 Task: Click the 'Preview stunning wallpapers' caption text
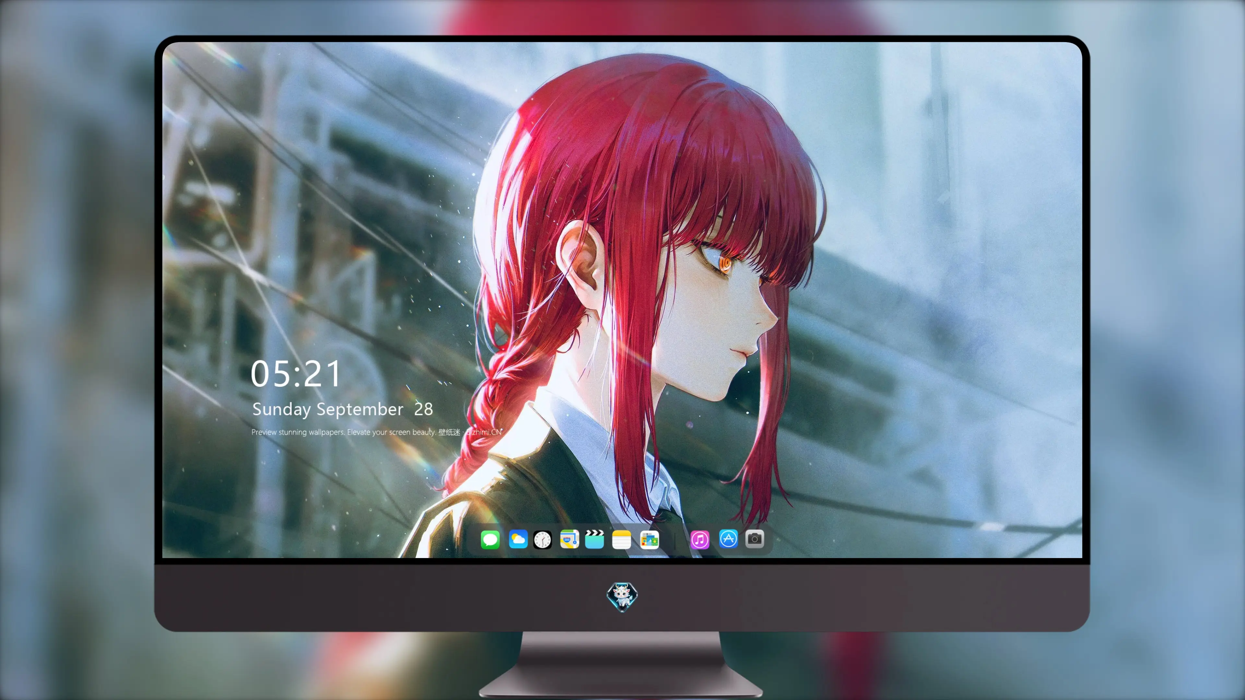point(376,432)
